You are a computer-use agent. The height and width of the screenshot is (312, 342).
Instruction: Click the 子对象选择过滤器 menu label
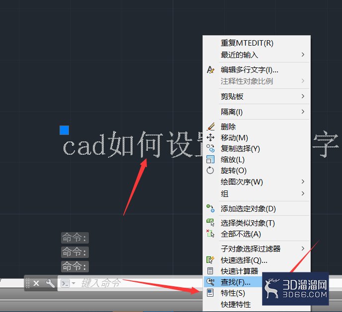coord(251,249)
